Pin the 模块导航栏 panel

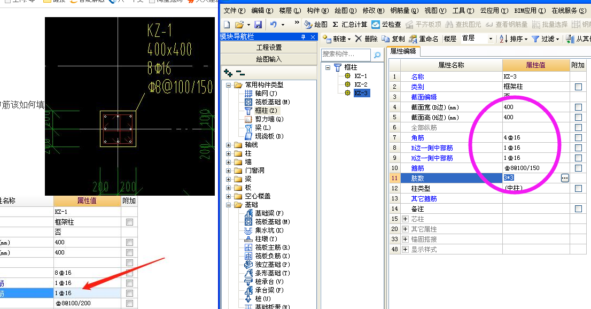304,36
